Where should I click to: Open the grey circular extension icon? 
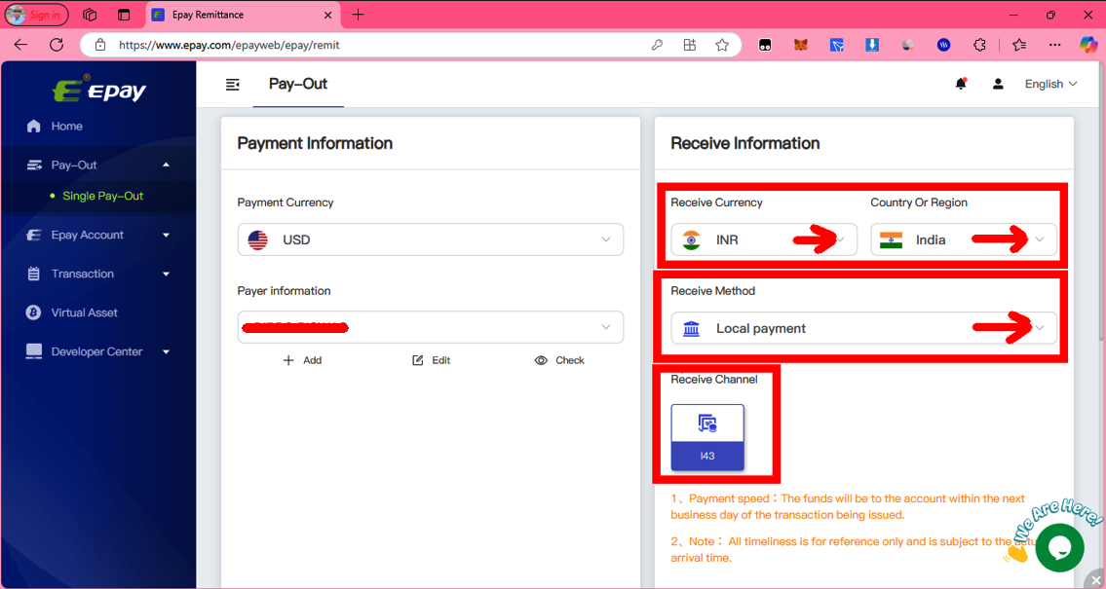(908, 45)
